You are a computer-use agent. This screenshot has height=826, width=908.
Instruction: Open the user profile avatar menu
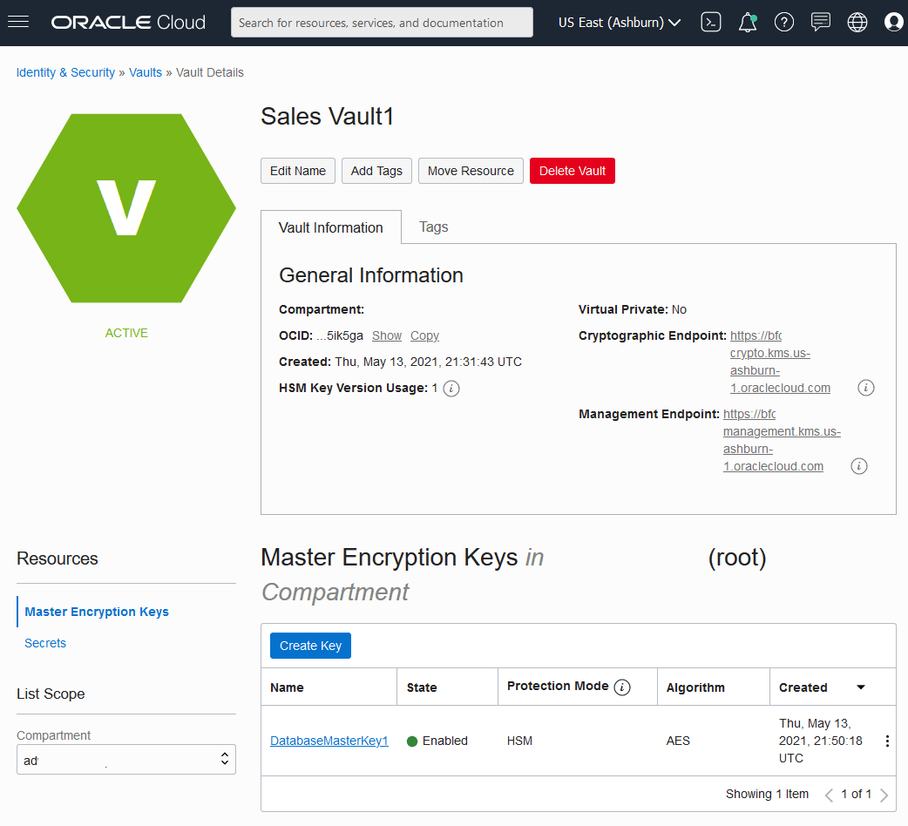893,23
